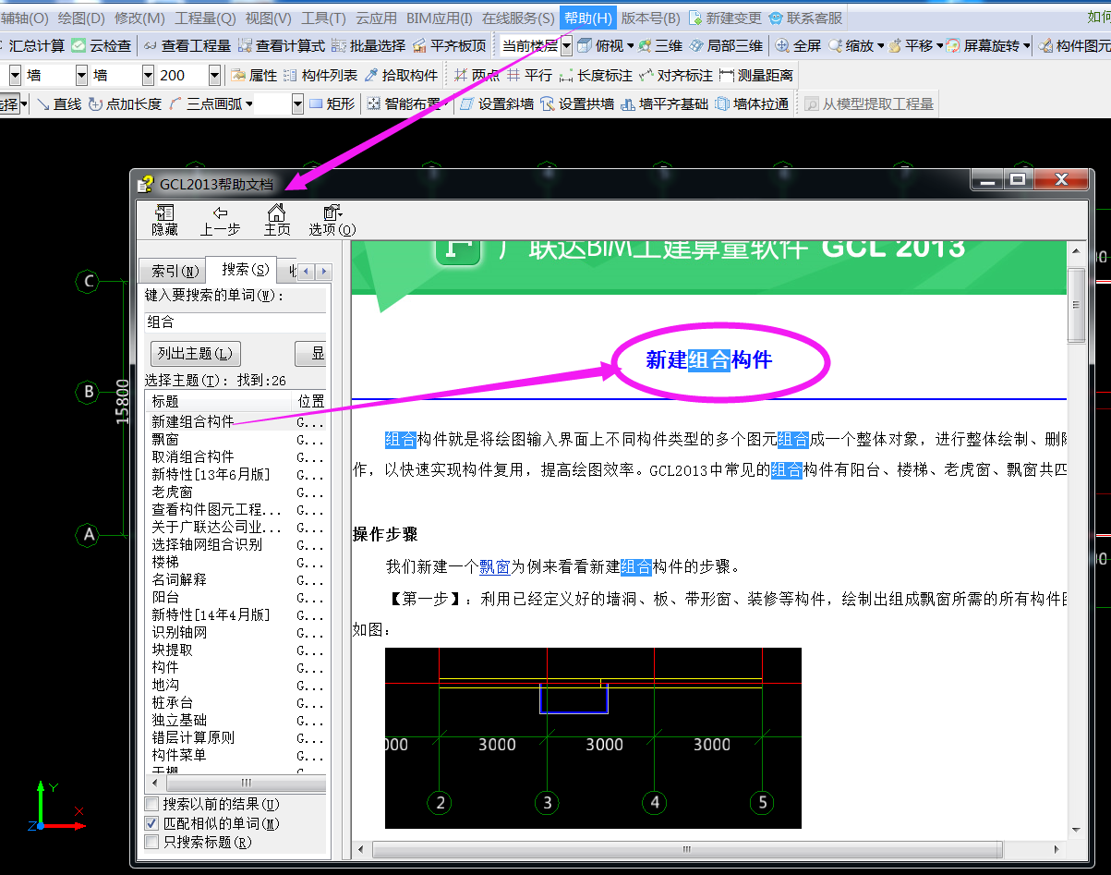Select 对齐标注 aligned dimension tool
This screenshot has width=1111, height=875.
(676, 75)
